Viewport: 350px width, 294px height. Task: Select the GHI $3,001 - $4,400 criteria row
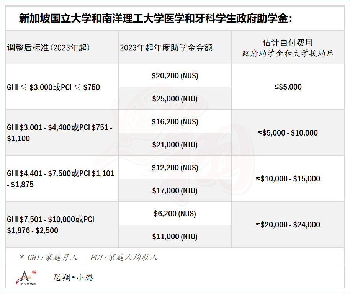pyautogui.click(x=62, y=133)
